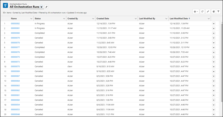Open orchestration run 00000067

tap(15, 76)
